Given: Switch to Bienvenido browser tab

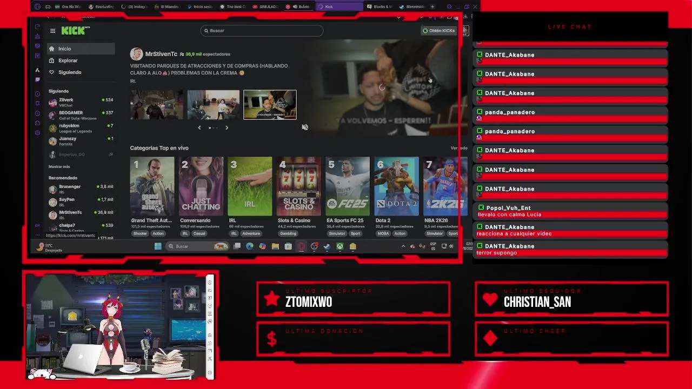Looking at the screenshot, I should click(x=412, y=6).
